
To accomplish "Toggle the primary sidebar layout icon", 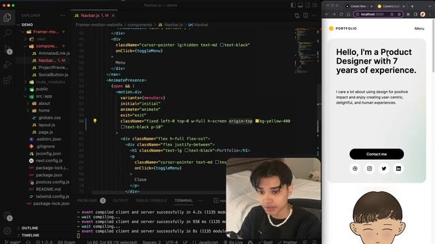I will click(x=293, y=5).
